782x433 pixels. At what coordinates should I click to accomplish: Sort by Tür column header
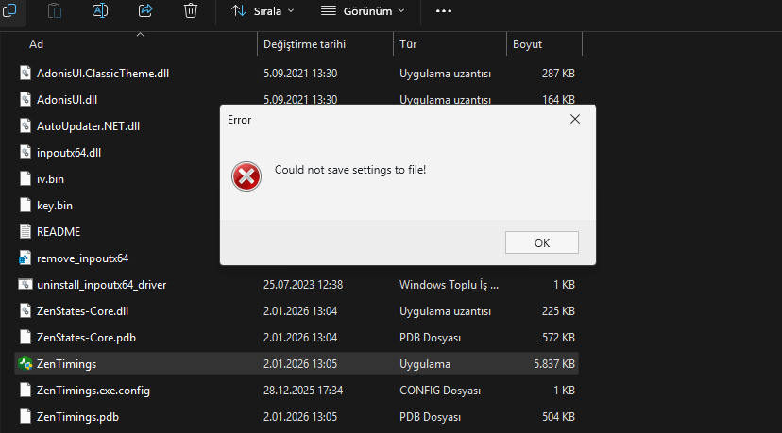click(x=408, y=44)
